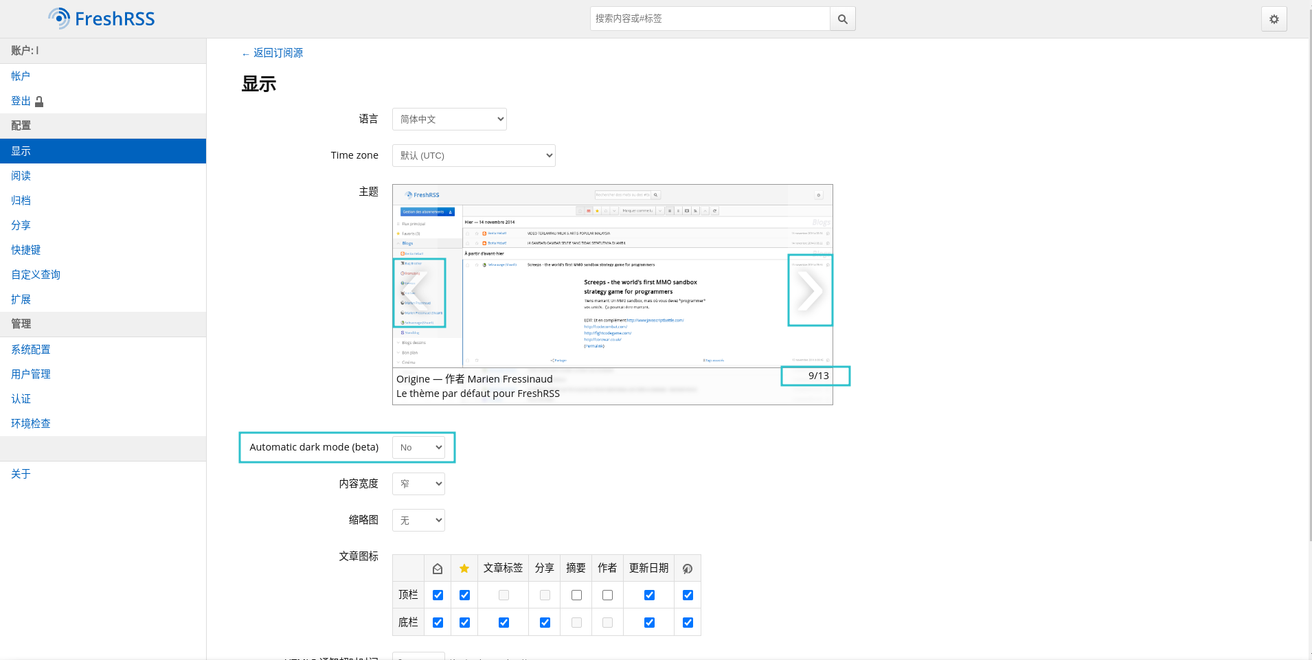Click the read-status envelope column header icon
The image size is (1312, 660).
438,569
